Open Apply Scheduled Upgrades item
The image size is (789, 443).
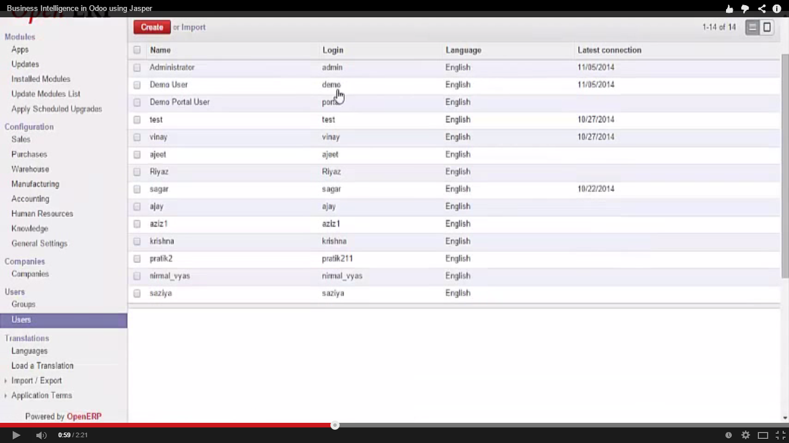[x=57, y=109]
